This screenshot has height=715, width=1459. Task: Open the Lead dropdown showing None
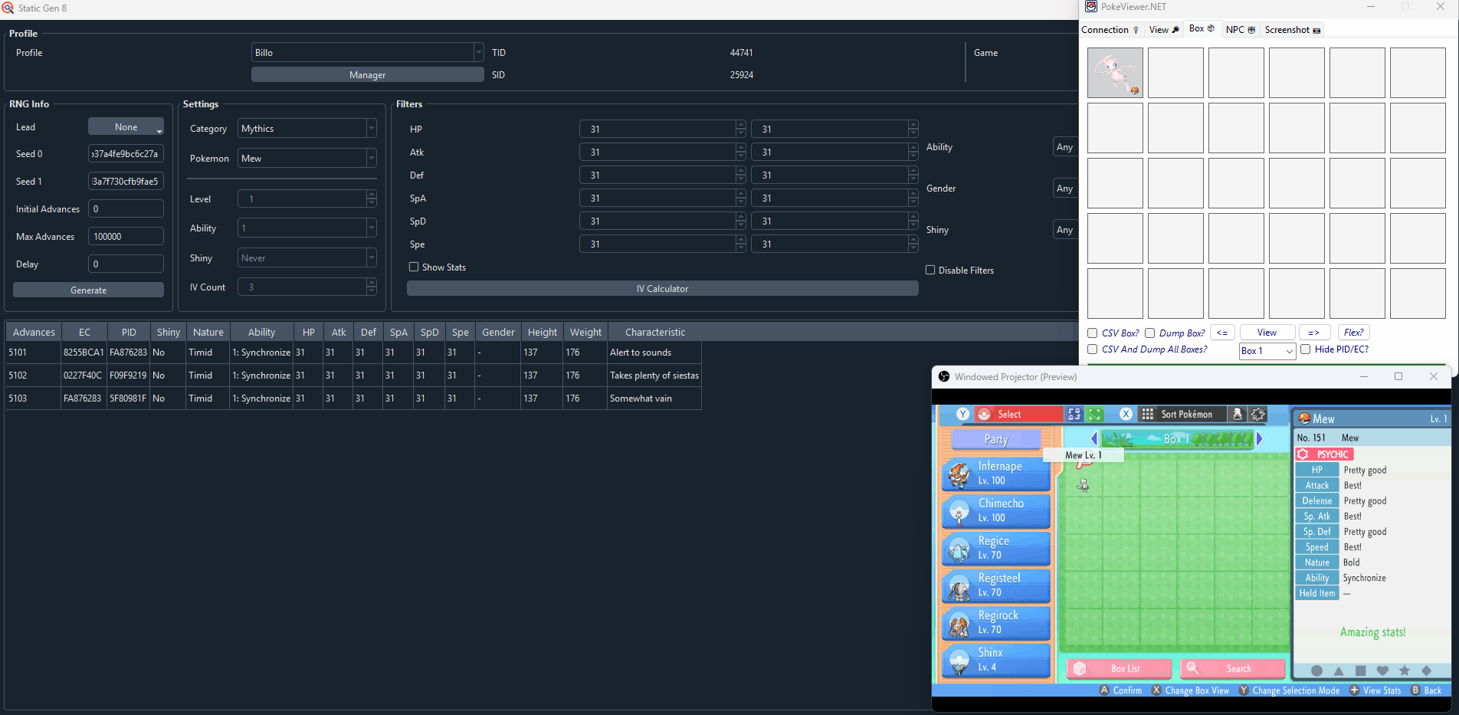click(126, 126)
